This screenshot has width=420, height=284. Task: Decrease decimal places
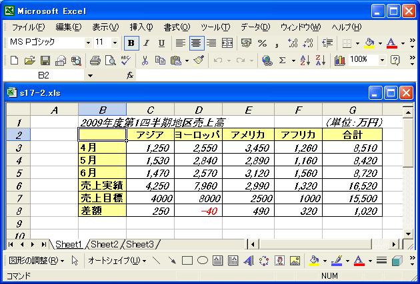[308, 43]
